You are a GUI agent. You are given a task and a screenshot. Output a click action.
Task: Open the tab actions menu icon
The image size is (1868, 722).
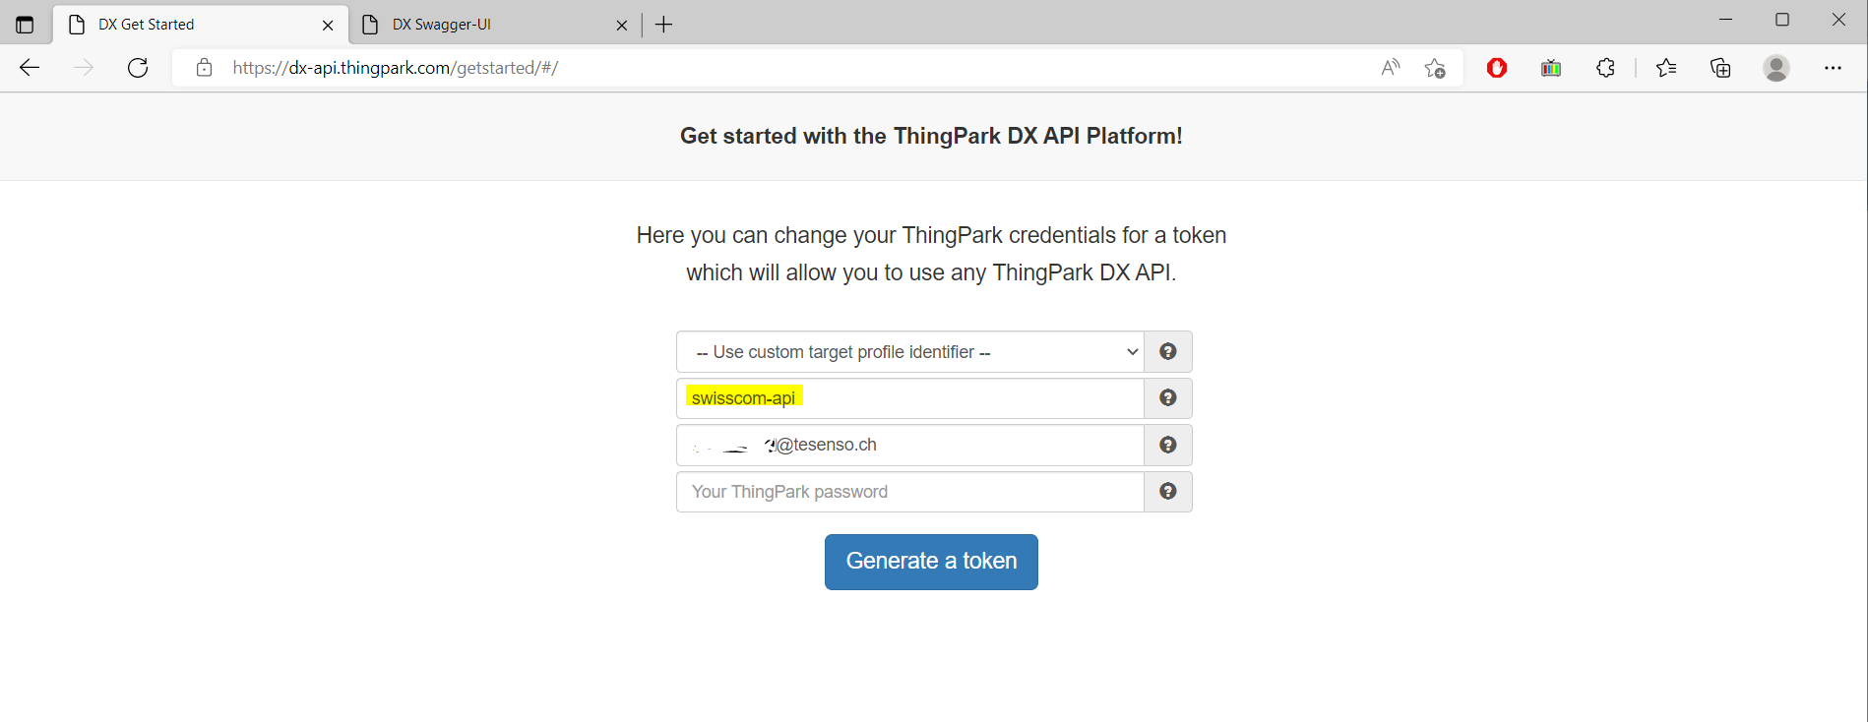(26, 25)
